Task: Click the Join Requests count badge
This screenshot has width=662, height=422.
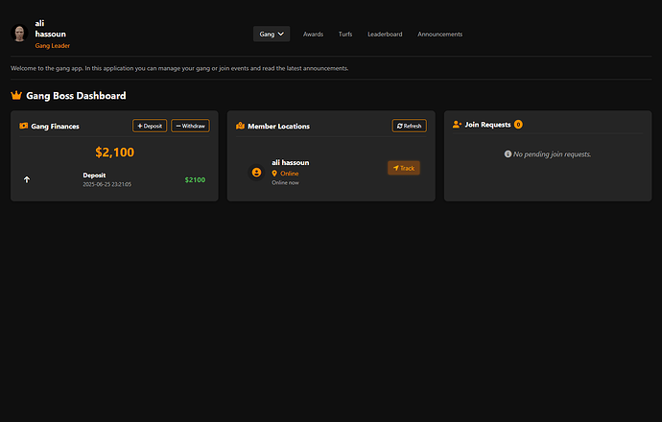Action: [x=518, y=125]
